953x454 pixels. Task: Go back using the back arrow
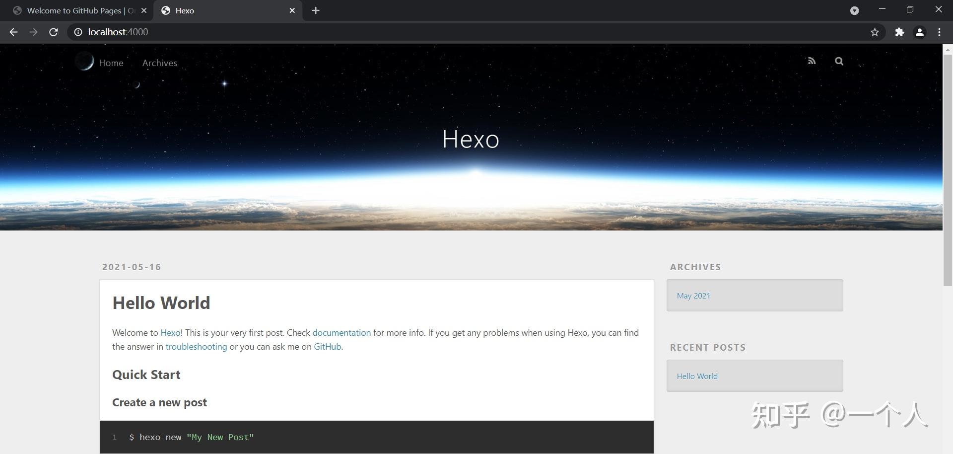click(x=13, y=32)
